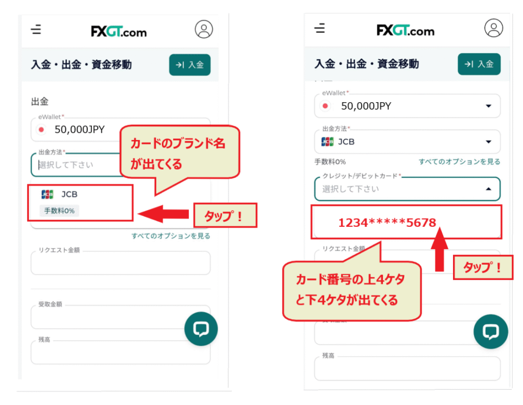Collapse クレジット/デビットカード dropdown on right screen
Screen dimensions: 523x405
488,189
